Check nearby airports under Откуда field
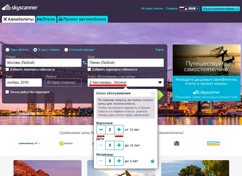 [7, 69]
